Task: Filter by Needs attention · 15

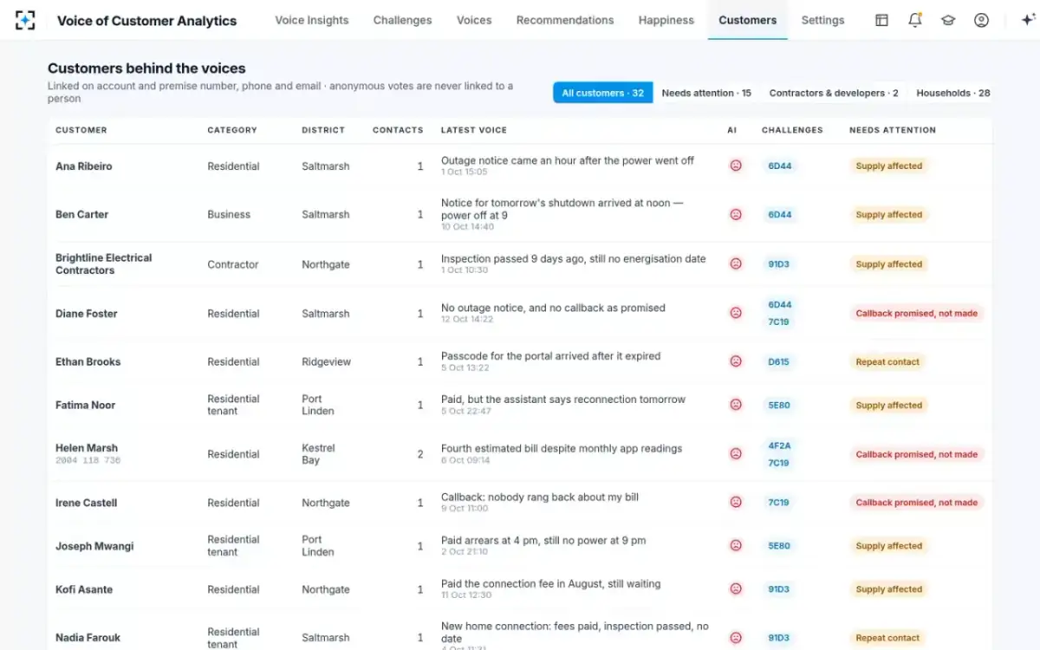Action: [706, 93]
